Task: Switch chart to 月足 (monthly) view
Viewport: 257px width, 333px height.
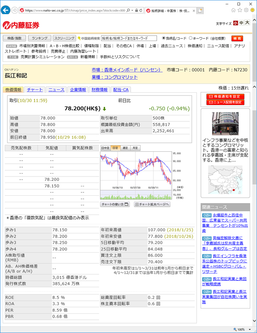Action: [x=135, y=147]
